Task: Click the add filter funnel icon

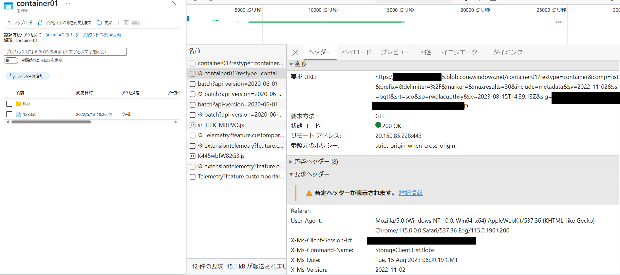Action: [12, 76]
